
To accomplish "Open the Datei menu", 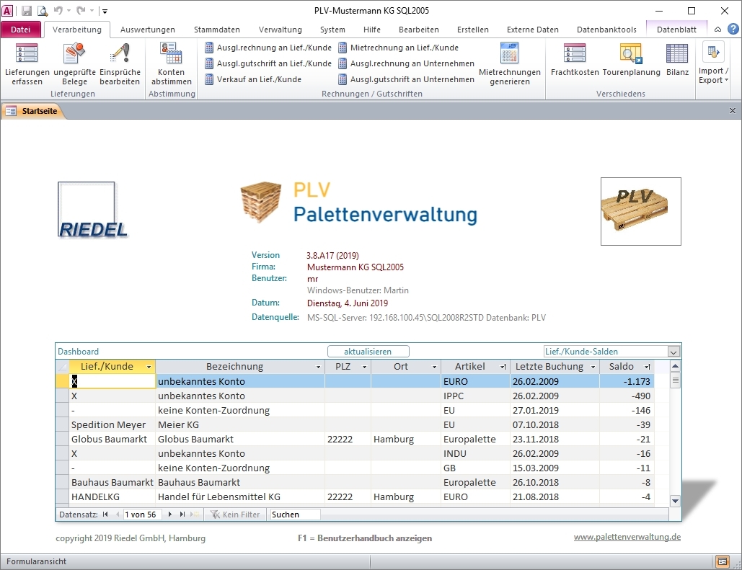I will pos(21,30).
